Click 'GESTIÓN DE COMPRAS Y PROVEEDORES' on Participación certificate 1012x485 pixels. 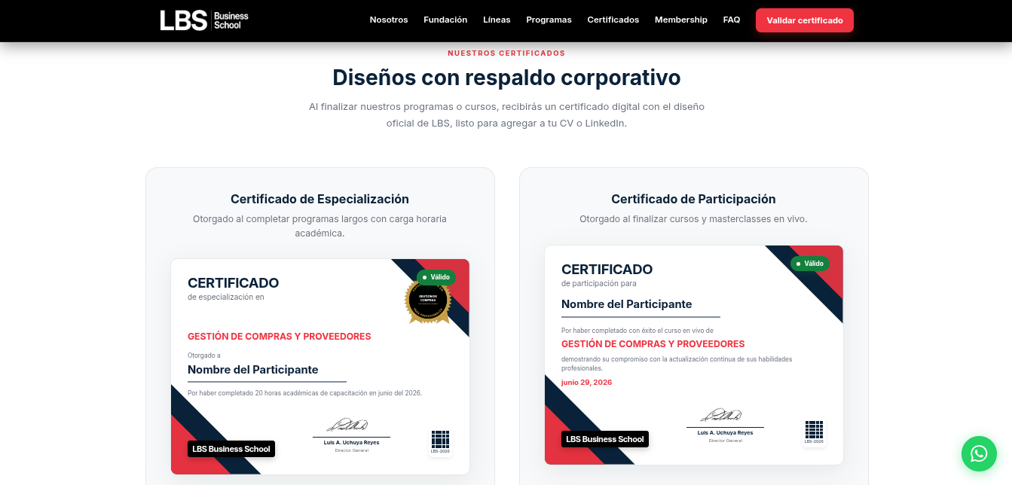coord(653,344)
